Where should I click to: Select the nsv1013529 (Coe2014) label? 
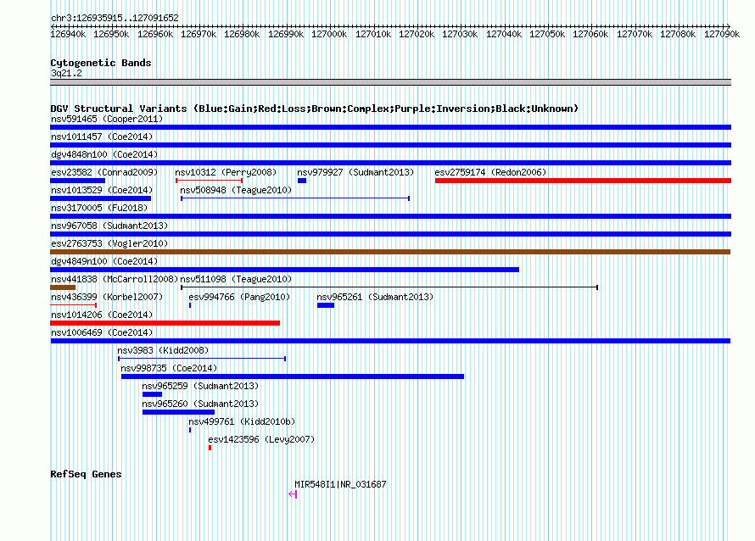[102, 190]
